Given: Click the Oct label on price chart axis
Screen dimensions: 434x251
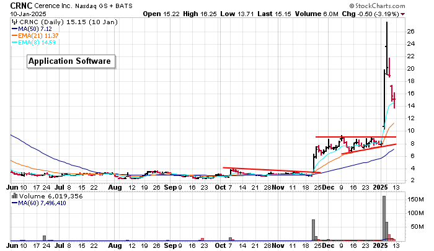Looking at the screenshot, I should tap(220, 187).
